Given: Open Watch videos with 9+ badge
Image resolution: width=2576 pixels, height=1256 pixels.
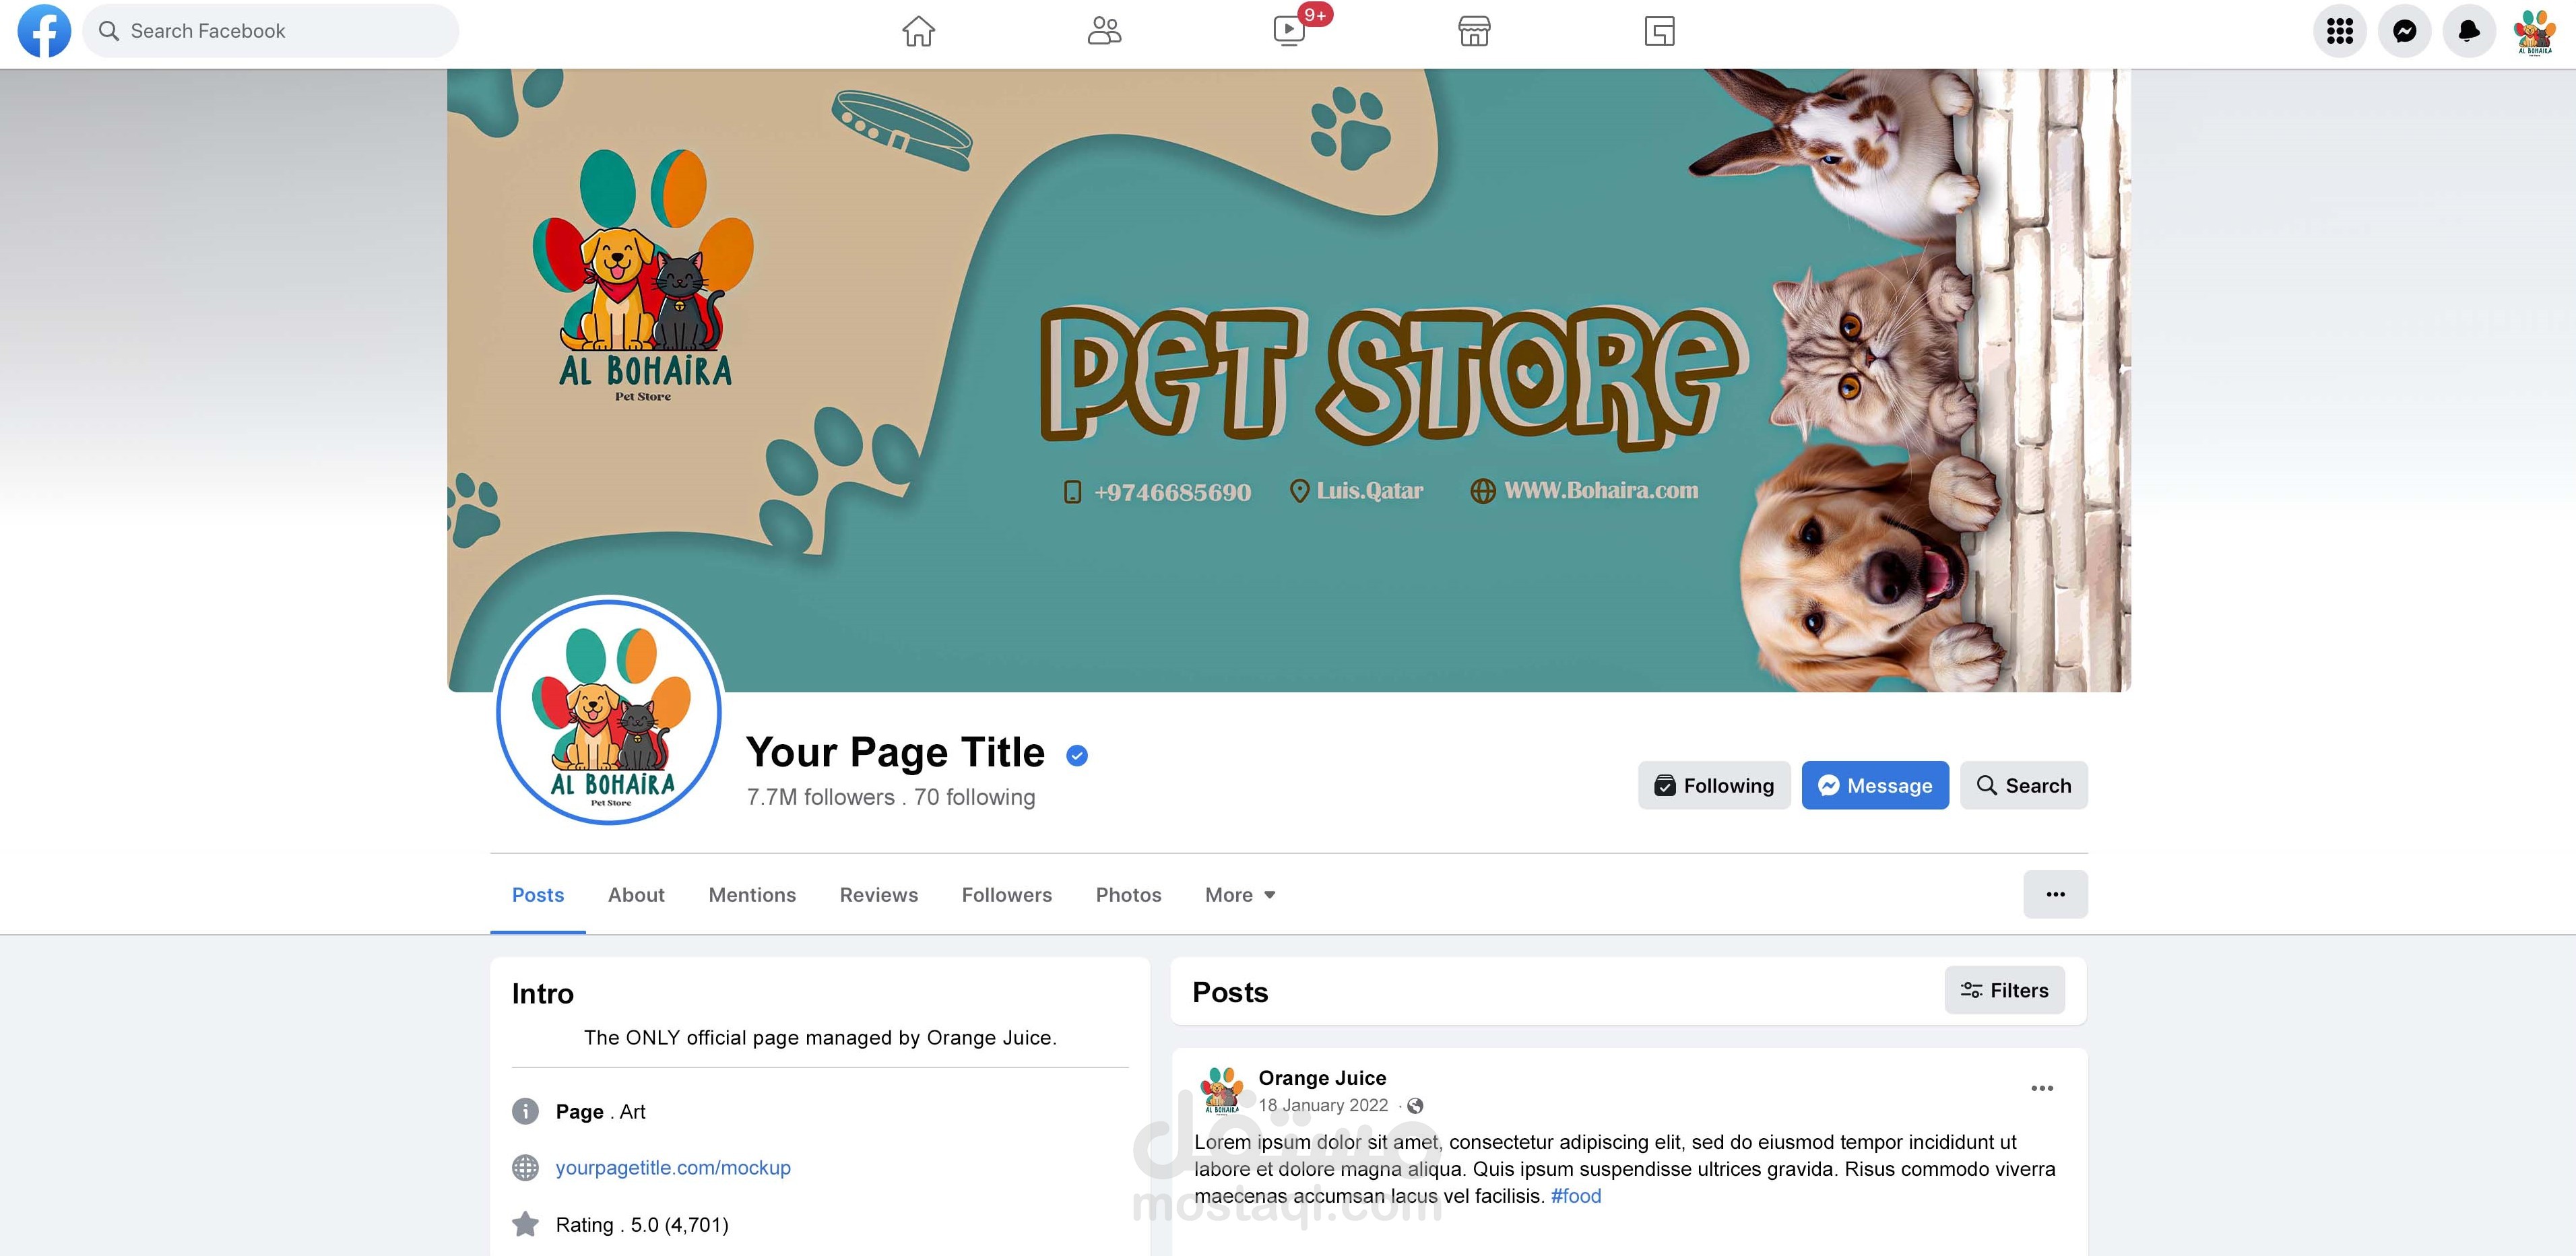Looking at the screenshot, I should (x=1290, y=31).
